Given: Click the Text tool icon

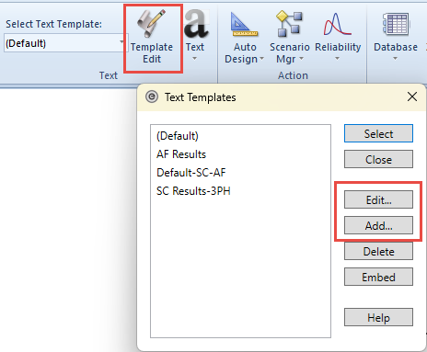Looking at the screenshot, I should coord(195,23).
